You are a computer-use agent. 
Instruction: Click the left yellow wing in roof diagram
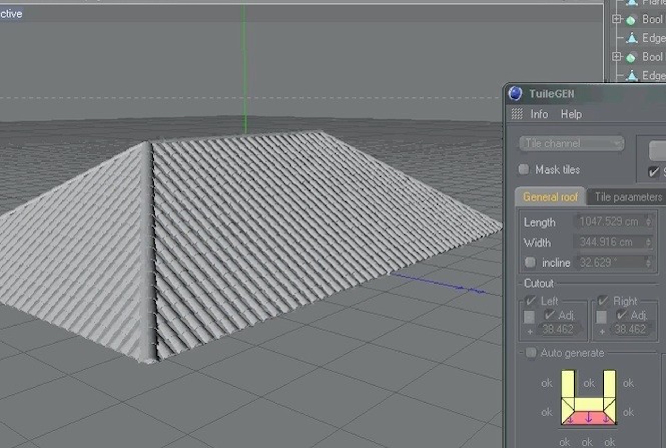(567, 384)
